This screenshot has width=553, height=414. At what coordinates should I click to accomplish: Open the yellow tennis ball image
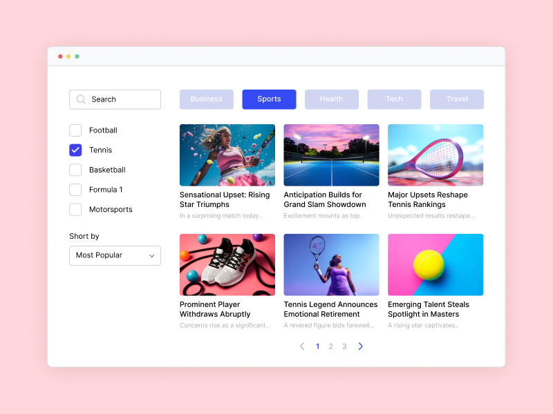click(435, 264)
